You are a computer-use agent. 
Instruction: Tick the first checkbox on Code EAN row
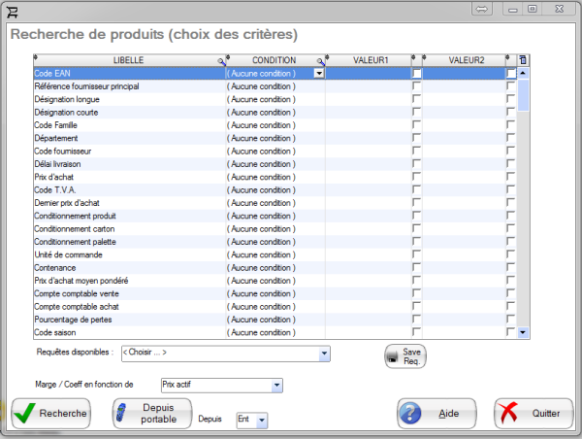(416, 74)
